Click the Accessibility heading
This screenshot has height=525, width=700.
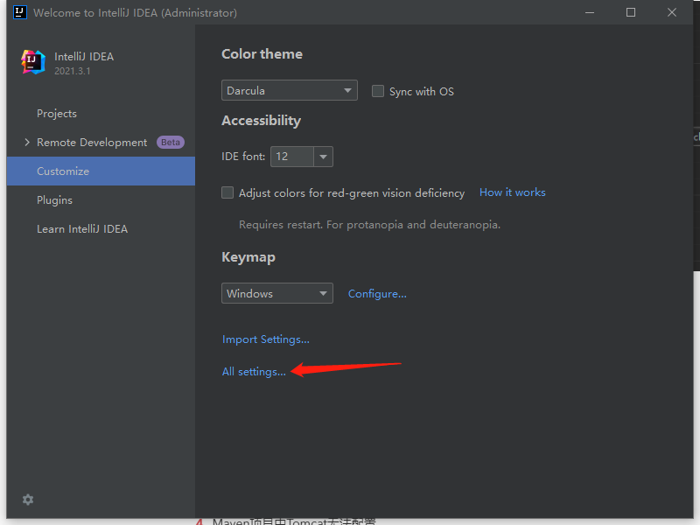(x=261, y=121)
